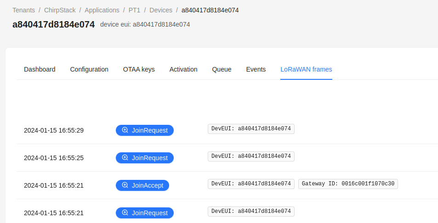The image size is (438, 223).
Task: Click magnifier icon on 16:55:25 JoinRequest
Action: [x=125, y=158]
